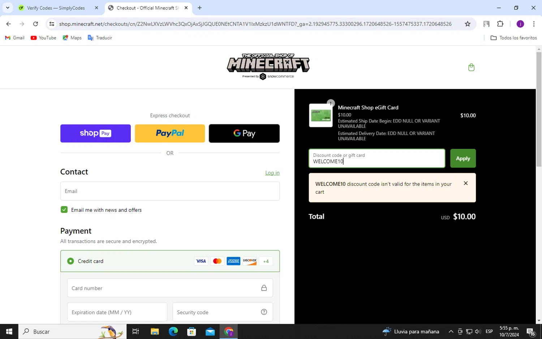Screen dimensions: 542x339
Task: Close the Verify Codes SimplyCodes tab
Action: point(96,8)
